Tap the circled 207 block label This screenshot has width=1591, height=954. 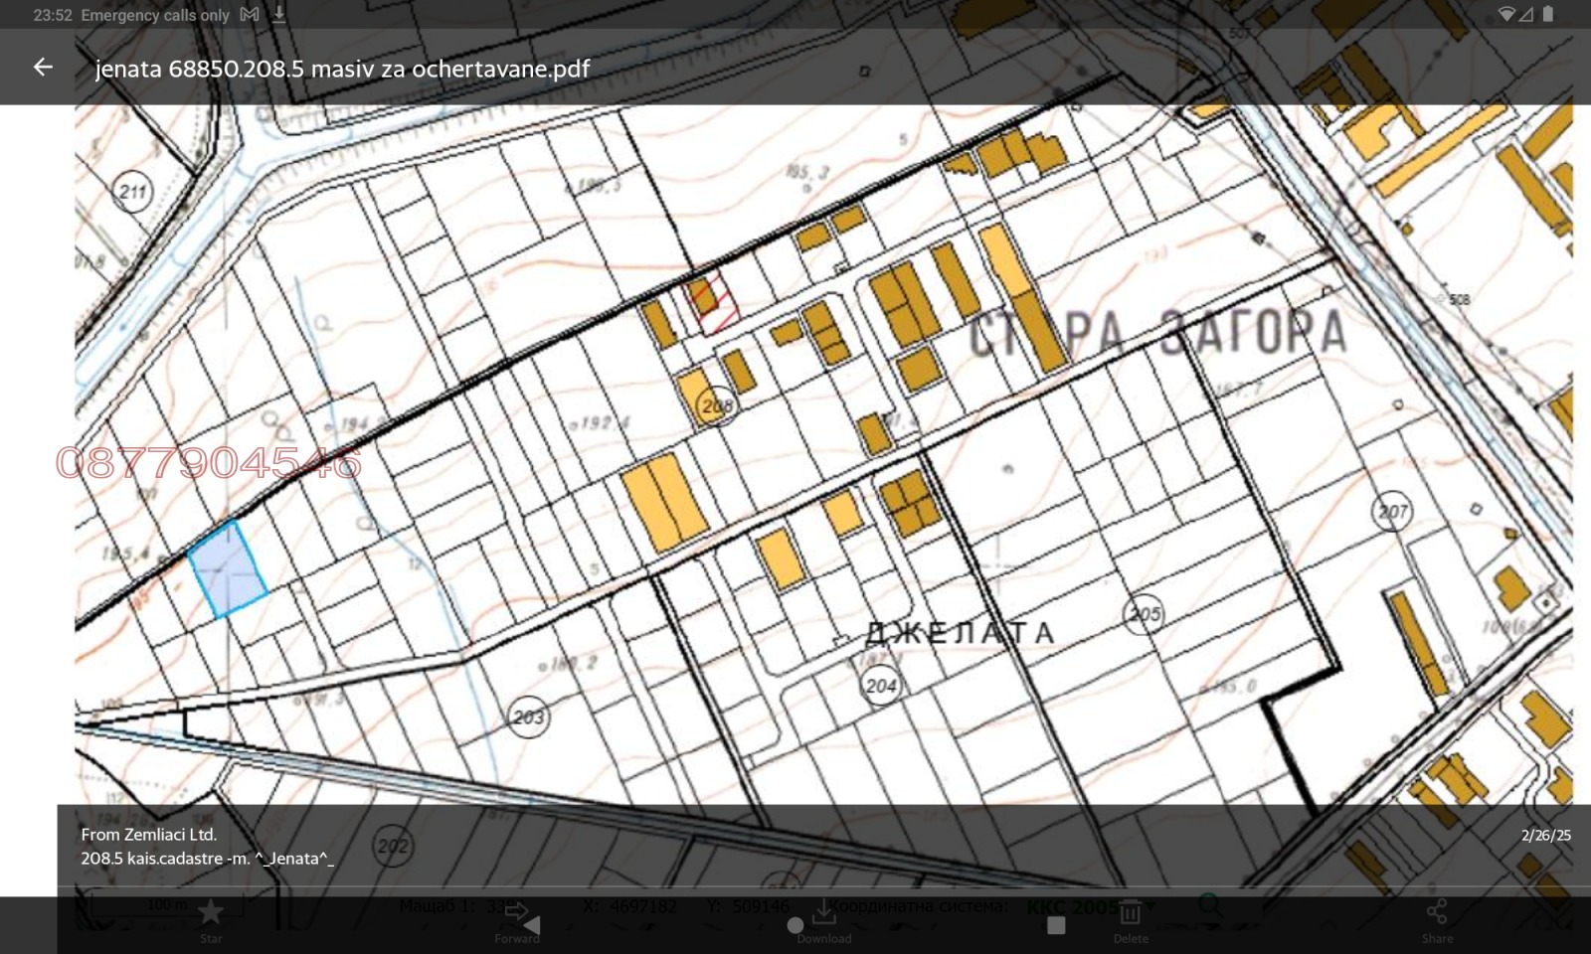pyautogui.click(x=1392, y=512)
